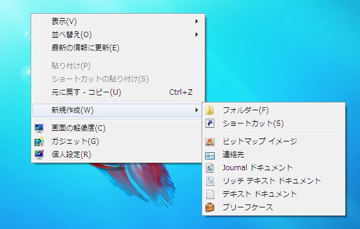
Task: Select ブリーフケース
Action: pyautogui.click(x=274, y=207)
